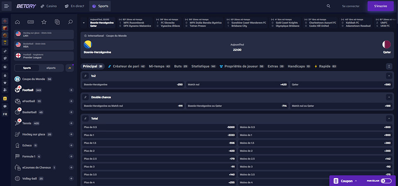Switch to eSports toggle
Image resolution: width=398 pixels, height=186 pixels.
tap(51, 68)
